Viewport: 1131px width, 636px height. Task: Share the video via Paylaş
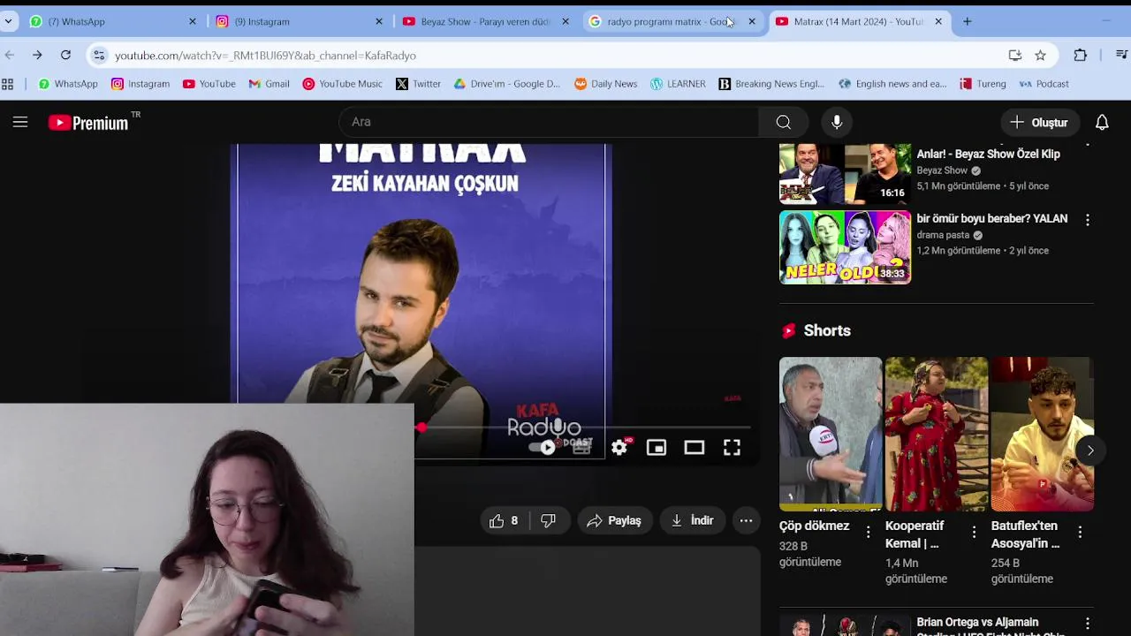615,520
